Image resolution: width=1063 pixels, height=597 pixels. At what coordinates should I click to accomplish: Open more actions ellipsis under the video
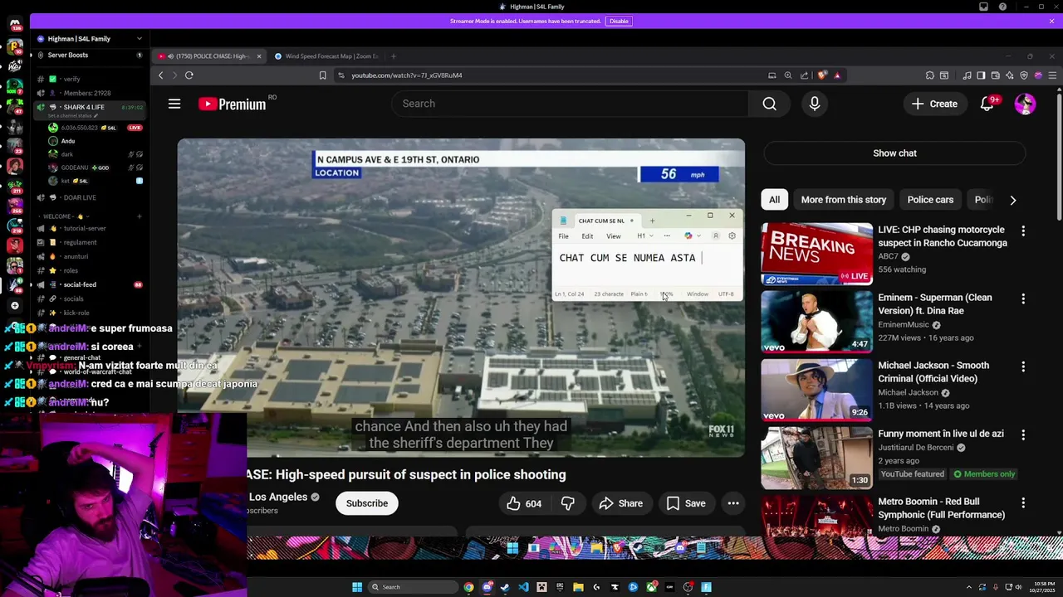click(x=733, y=503)
